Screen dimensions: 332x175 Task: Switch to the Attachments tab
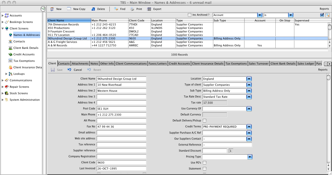coord(80,64)
